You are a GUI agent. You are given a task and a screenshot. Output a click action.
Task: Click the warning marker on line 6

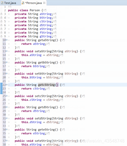1,25
